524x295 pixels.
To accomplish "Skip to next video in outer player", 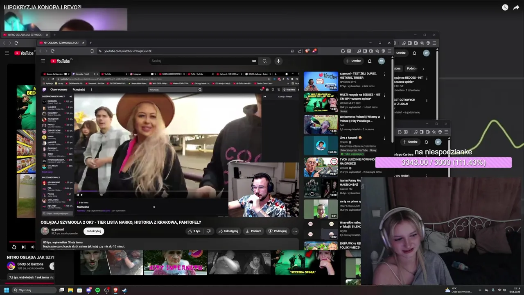I will point(23,247).
